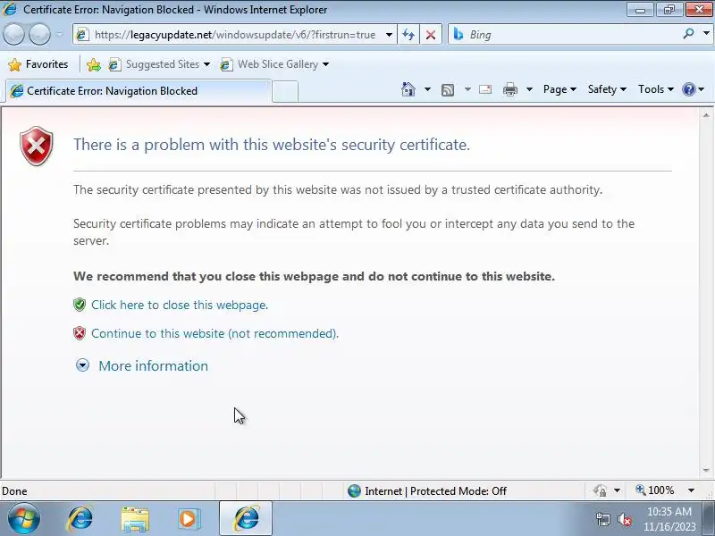Open the Tools menu
The width and height of the screenshot is (715, 536).
pyautogui.click(x=656, y=89)
